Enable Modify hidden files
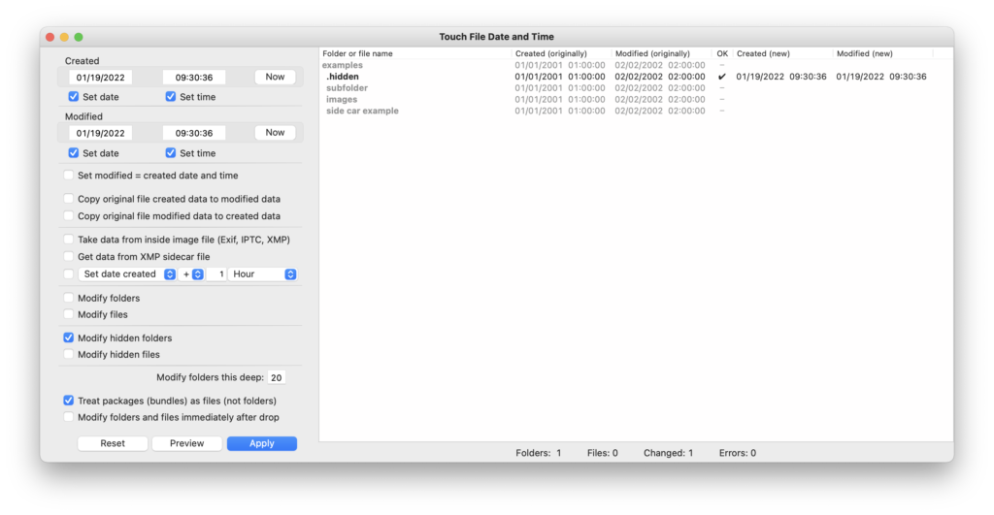 coord(69,355)
